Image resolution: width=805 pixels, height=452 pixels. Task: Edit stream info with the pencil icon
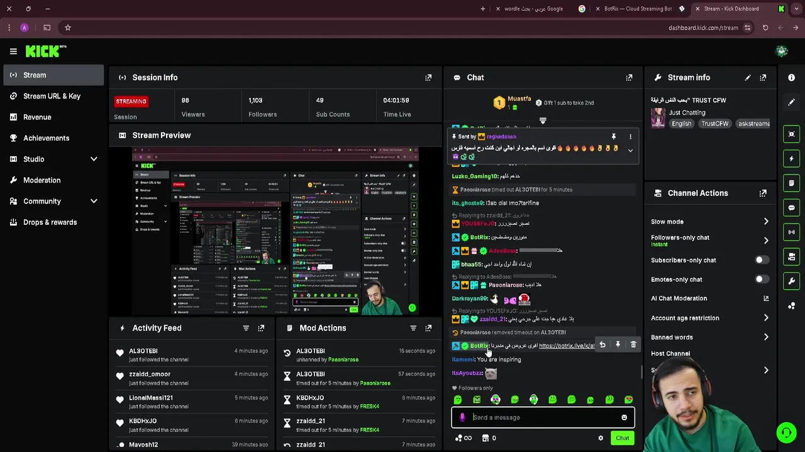click(x=748, y=78)
